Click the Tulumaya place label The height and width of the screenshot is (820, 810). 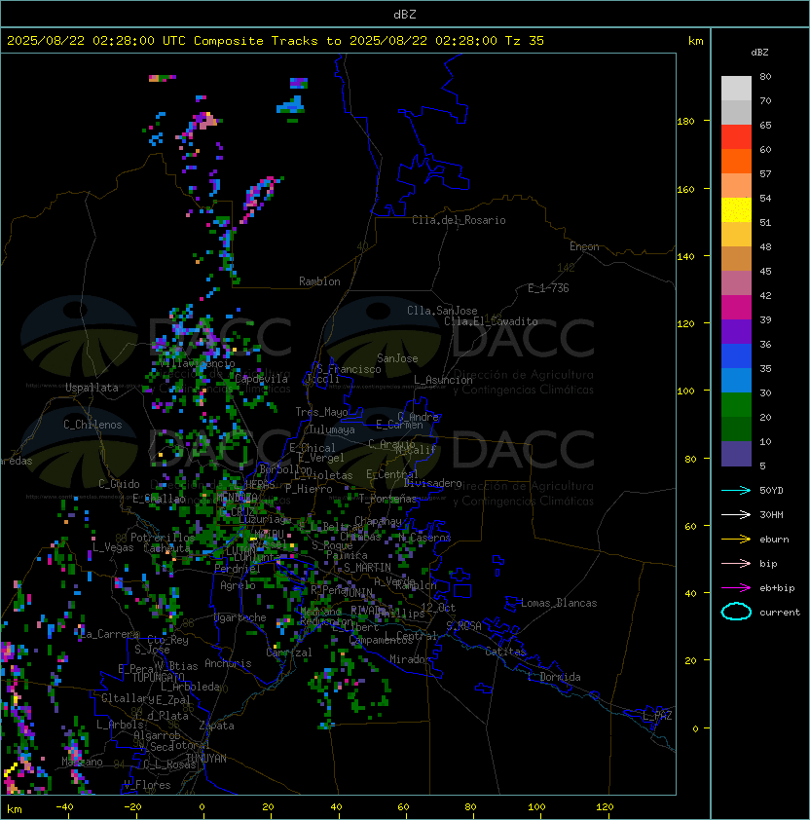332,429
